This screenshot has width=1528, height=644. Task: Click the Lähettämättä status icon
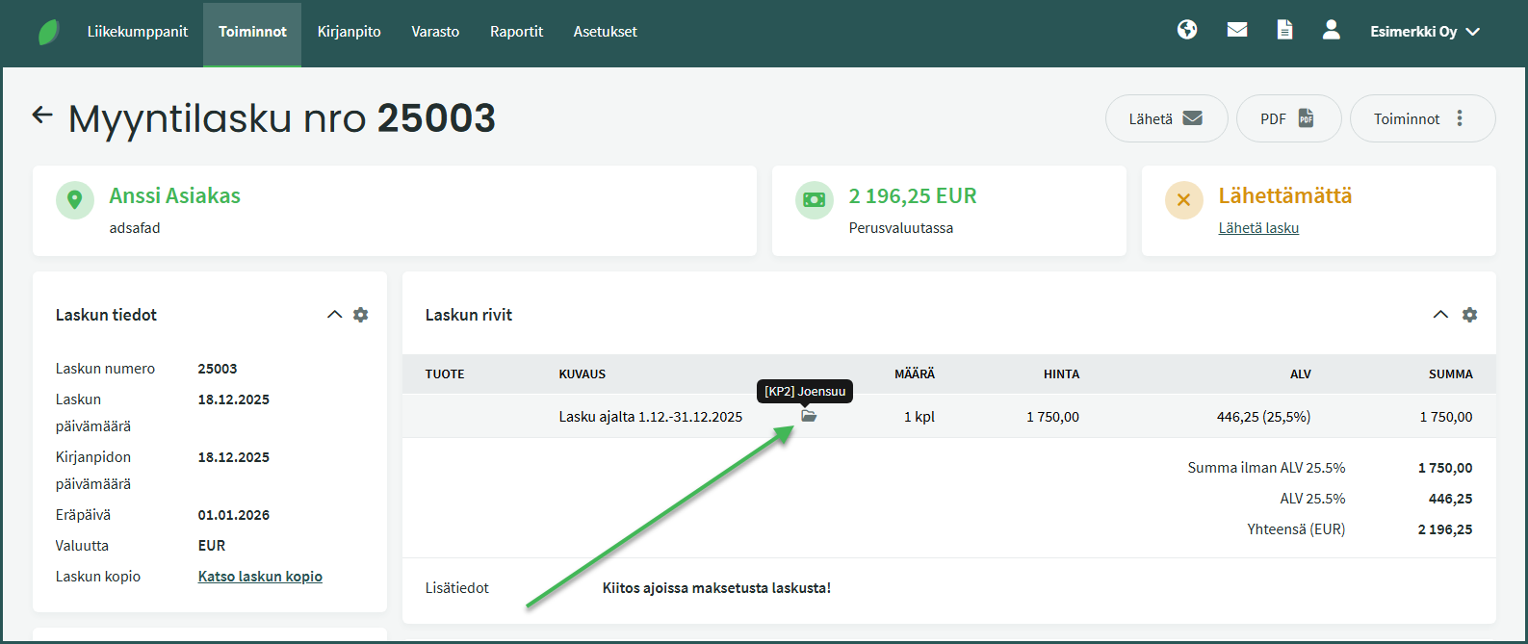(1183, 200)
